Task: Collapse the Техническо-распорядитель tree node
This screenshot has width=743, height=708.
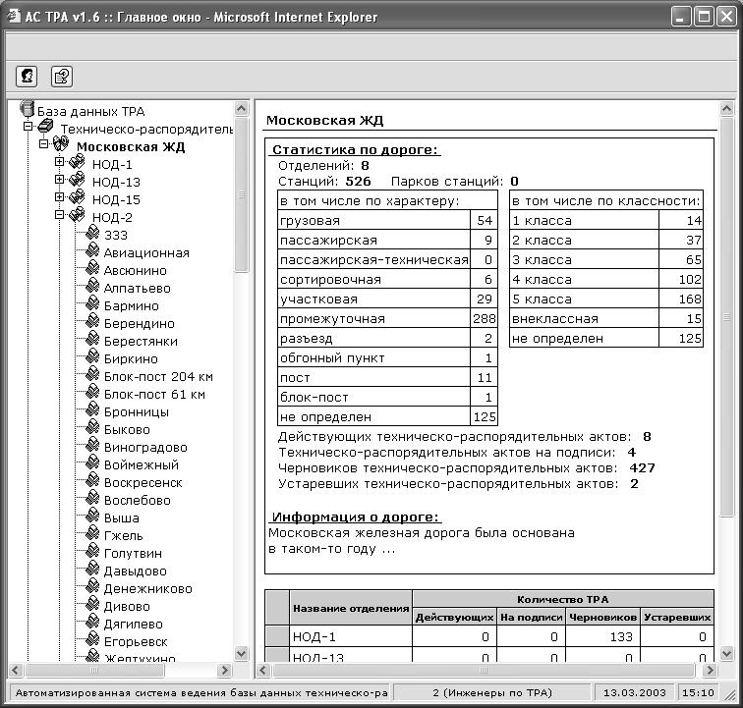Action: pyautogui.click(x=28, y=127)
